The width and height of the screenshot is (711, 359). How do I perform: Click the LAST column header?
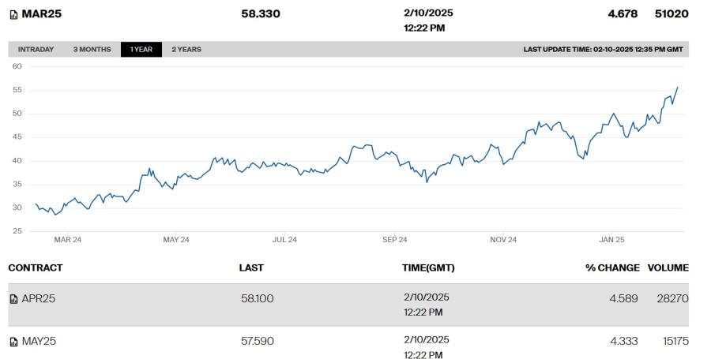pyautogui.click(x=251, y=267)
